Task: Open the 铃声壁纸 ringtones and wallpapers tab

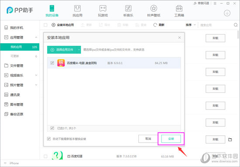Action: pos(154,11)
